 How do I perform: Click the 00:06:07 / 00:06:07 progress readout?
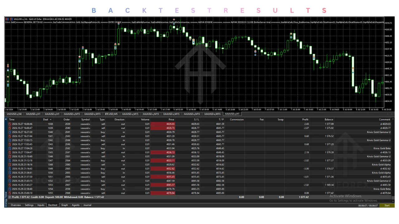pos(368,205)
